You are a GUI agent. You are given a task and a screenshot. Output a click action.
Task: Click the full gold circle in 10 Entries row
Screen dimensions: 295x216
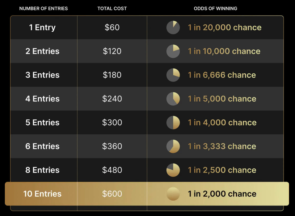(x=173, y=194)
